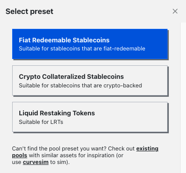The height and width of the screenshot is (173, 186).
Task: Click the X icon beside Select preset
Action: coord(175,11)
